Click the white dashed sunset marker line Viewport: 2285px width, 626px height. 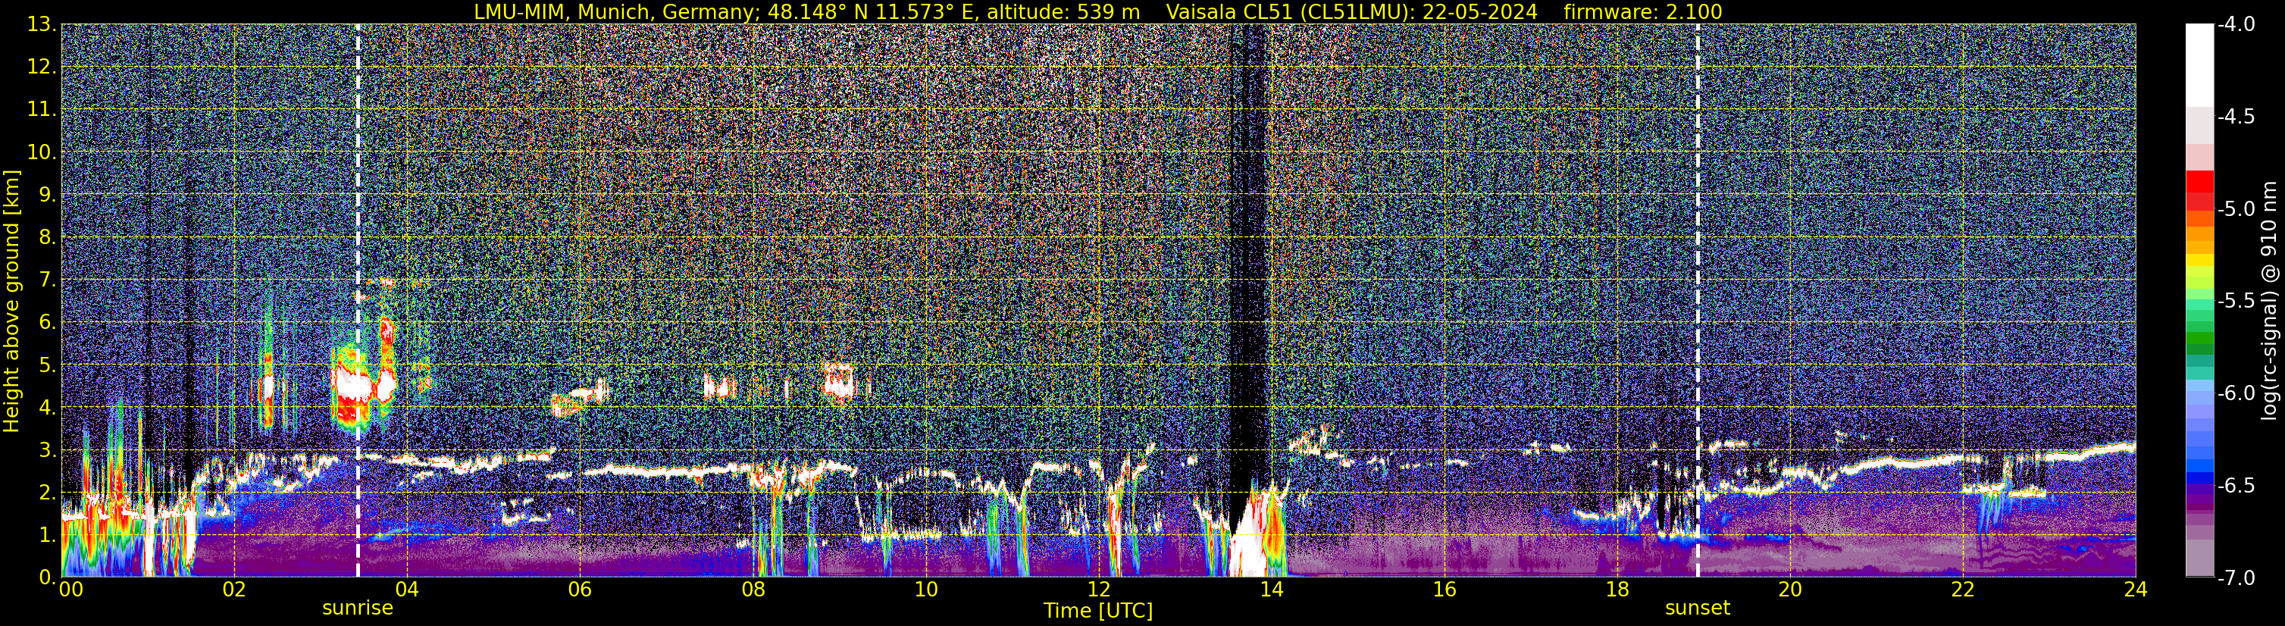[x=1698, y=301]
